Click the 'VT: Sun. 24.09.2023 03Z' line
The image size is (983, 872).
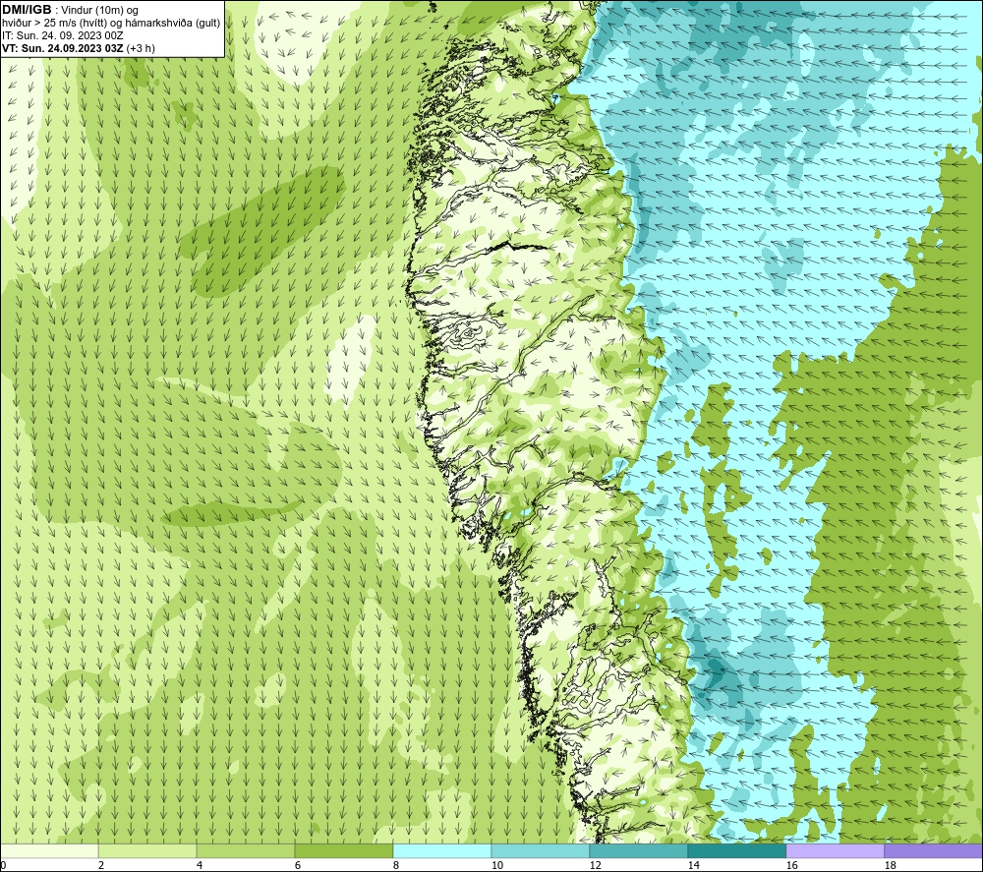(64, 48)
